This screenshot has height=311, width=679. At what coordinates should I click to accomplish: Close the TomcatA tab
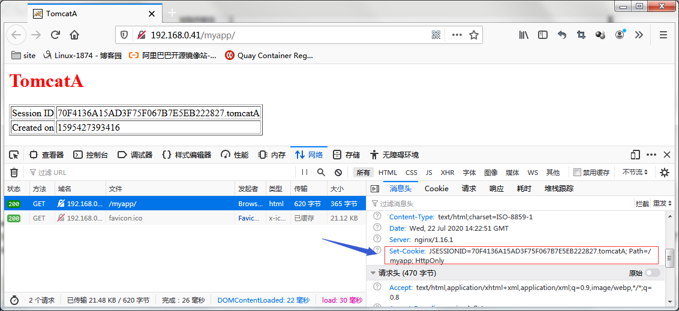pos(152,13)
